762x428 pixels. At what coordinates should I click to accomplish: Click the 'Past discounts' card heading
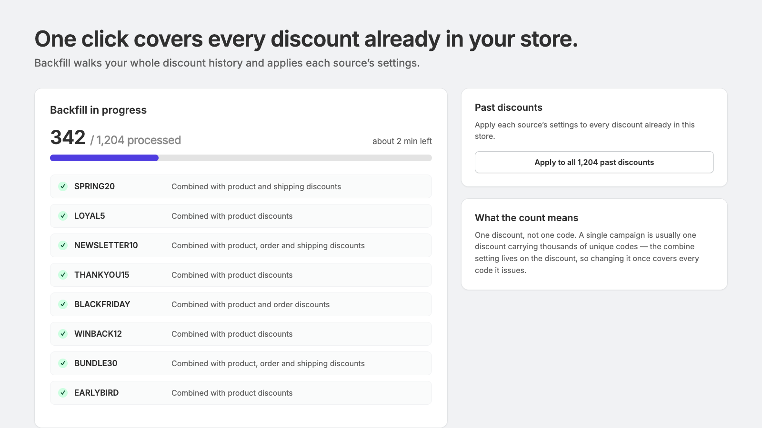(509, 107)
